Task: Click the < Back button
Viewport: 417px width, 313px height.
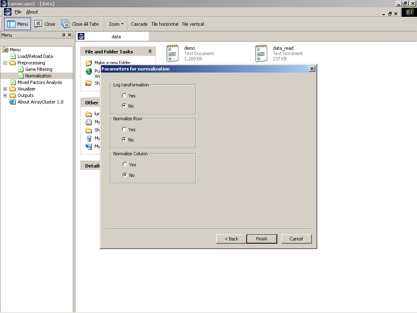Action: (231, 239)
